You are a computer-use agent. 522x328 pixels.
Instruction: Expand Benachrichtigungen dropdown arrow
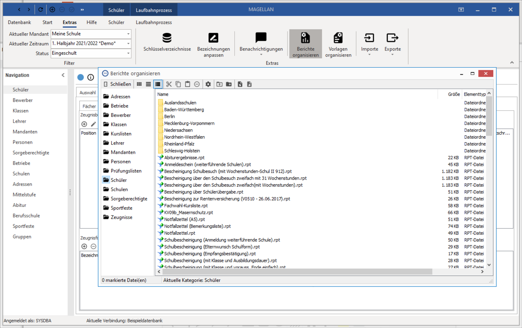click(x=261, y=55)
